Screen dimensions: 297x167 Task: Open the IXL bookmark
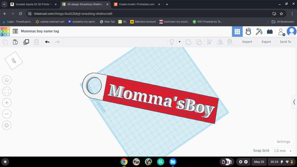[123, 22]
